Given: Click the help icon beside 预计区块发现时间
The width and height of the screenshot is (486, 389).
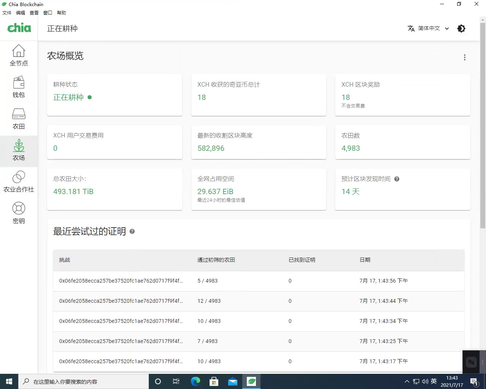Looking at the screenshot, I should 397,179.
